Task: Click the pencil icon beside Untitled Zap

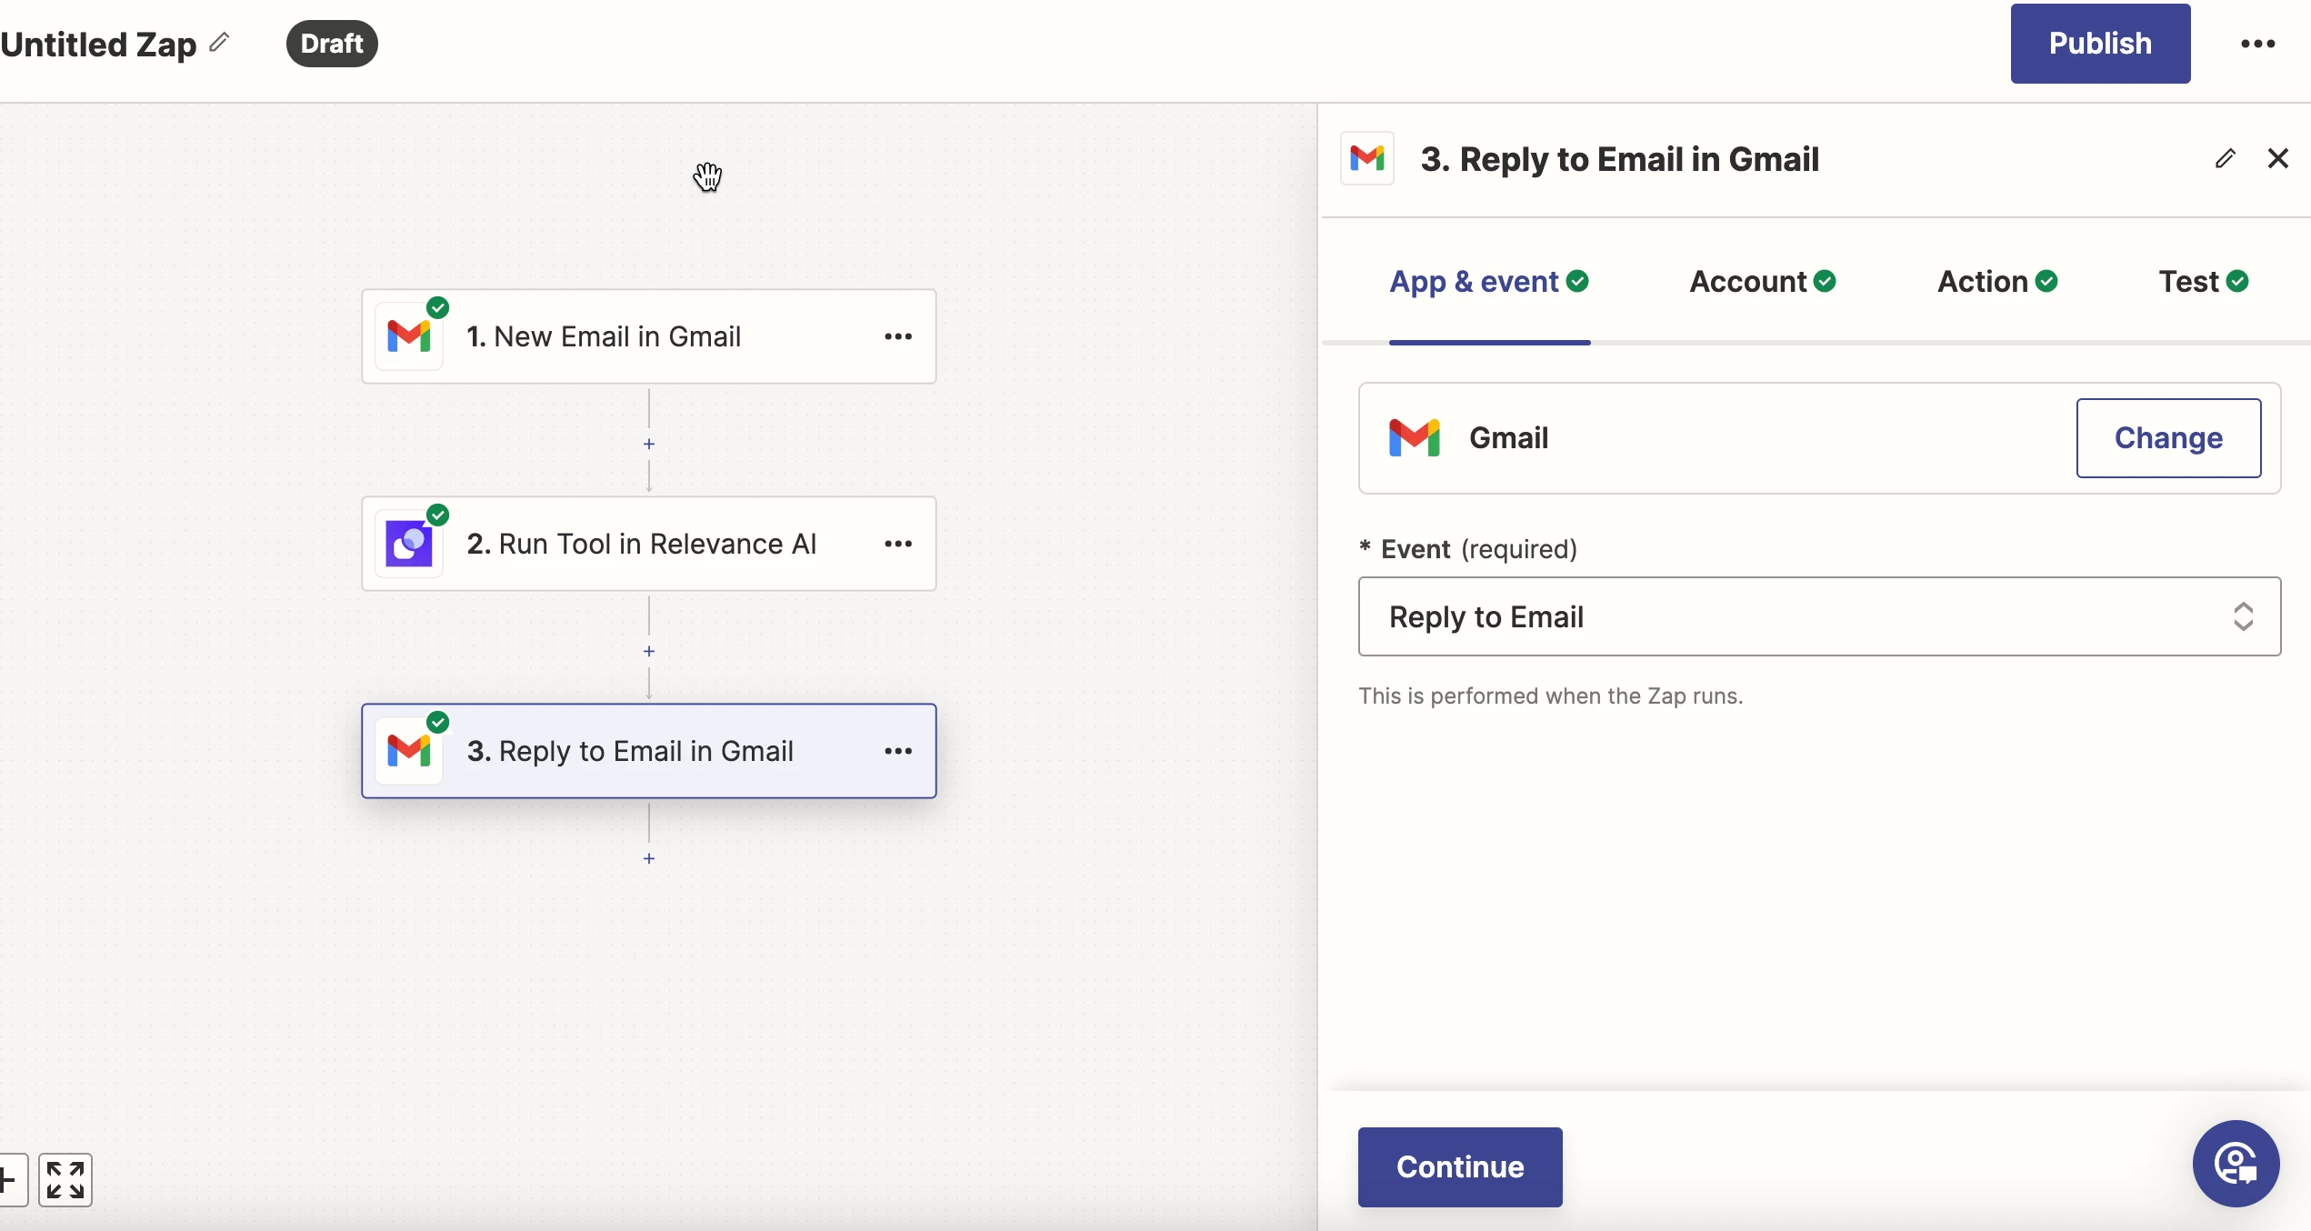Action: click(219, 42)
